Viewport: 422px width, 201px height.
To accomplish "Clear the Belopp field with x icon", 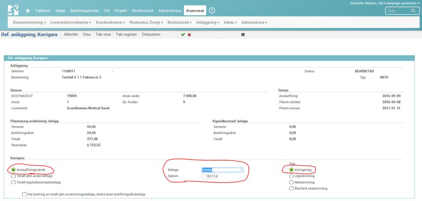I will [x=241, y=170].
